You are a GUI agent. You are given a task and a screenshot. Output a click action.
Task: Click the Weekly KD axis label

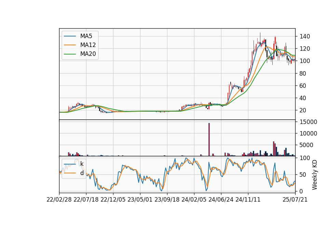tap(315, 175)
